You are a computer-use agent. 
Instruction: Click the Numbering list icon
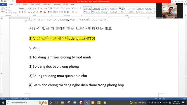click(58, 8)
